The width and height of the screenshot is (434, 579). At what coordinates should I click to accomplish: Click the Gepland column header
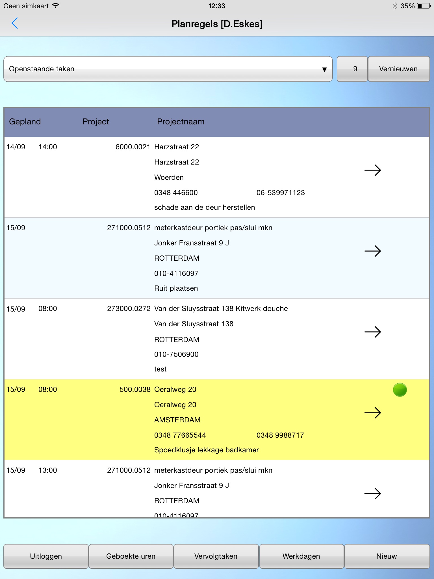tap(25, 122)
